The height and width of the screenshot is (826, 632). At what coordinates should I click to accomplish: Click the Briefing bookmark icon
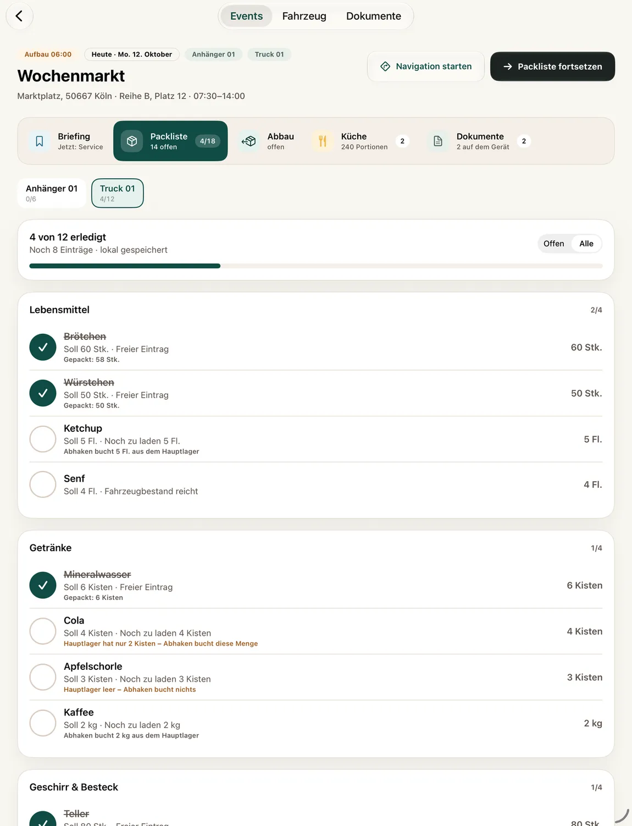pyautogui.click(x=40, y=141)
